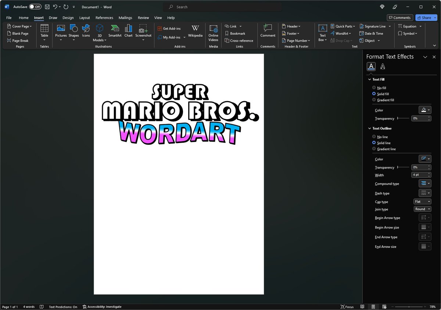Insert a Text Box

[322, 33]
